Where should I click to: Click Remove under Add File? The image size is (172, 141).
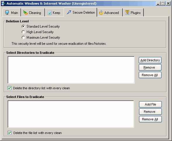coord(150,112)
